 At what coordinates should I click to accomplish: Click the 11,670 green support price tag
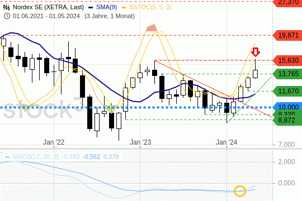click(287, 91)
